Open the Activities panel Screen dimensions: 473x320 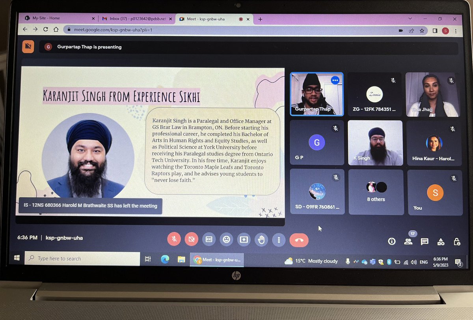pyautogui.click(x=441, y=241)
